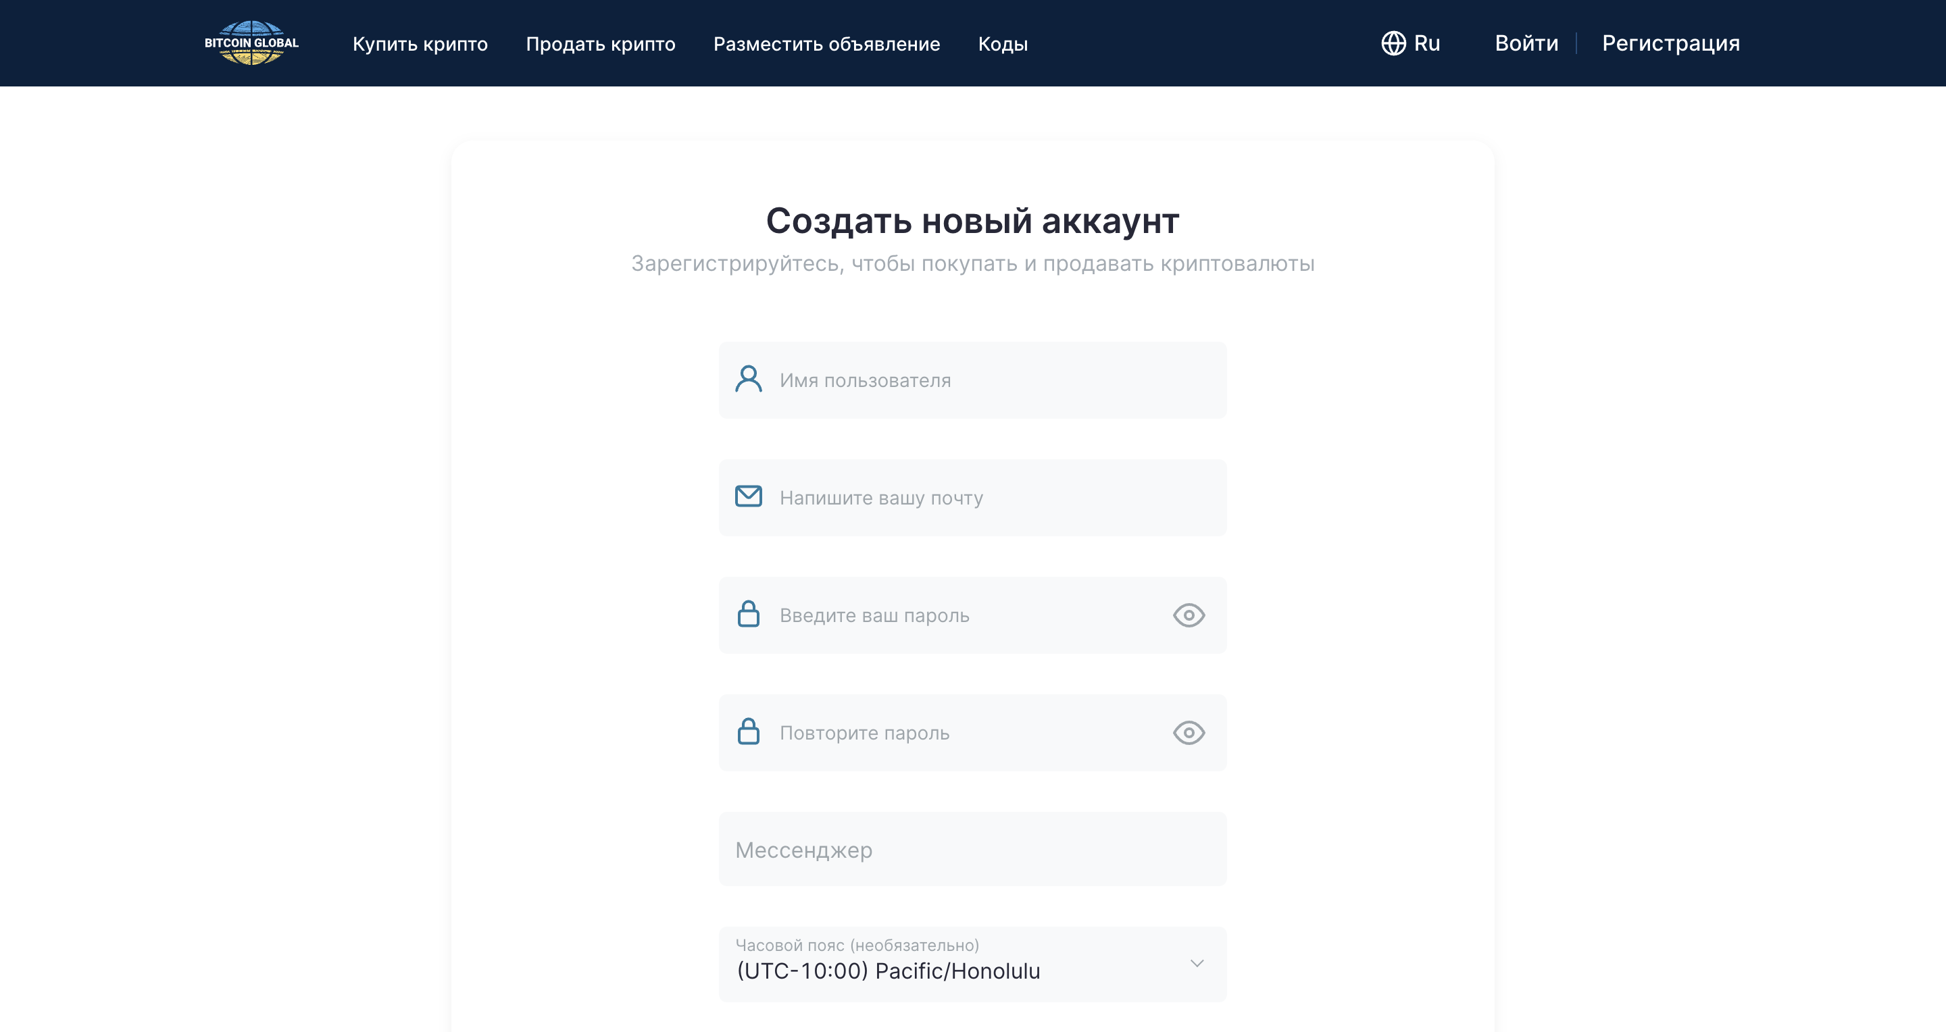Click the globe language icon
This screenshot has height=1032, width=1946.
click(1393, 43)
